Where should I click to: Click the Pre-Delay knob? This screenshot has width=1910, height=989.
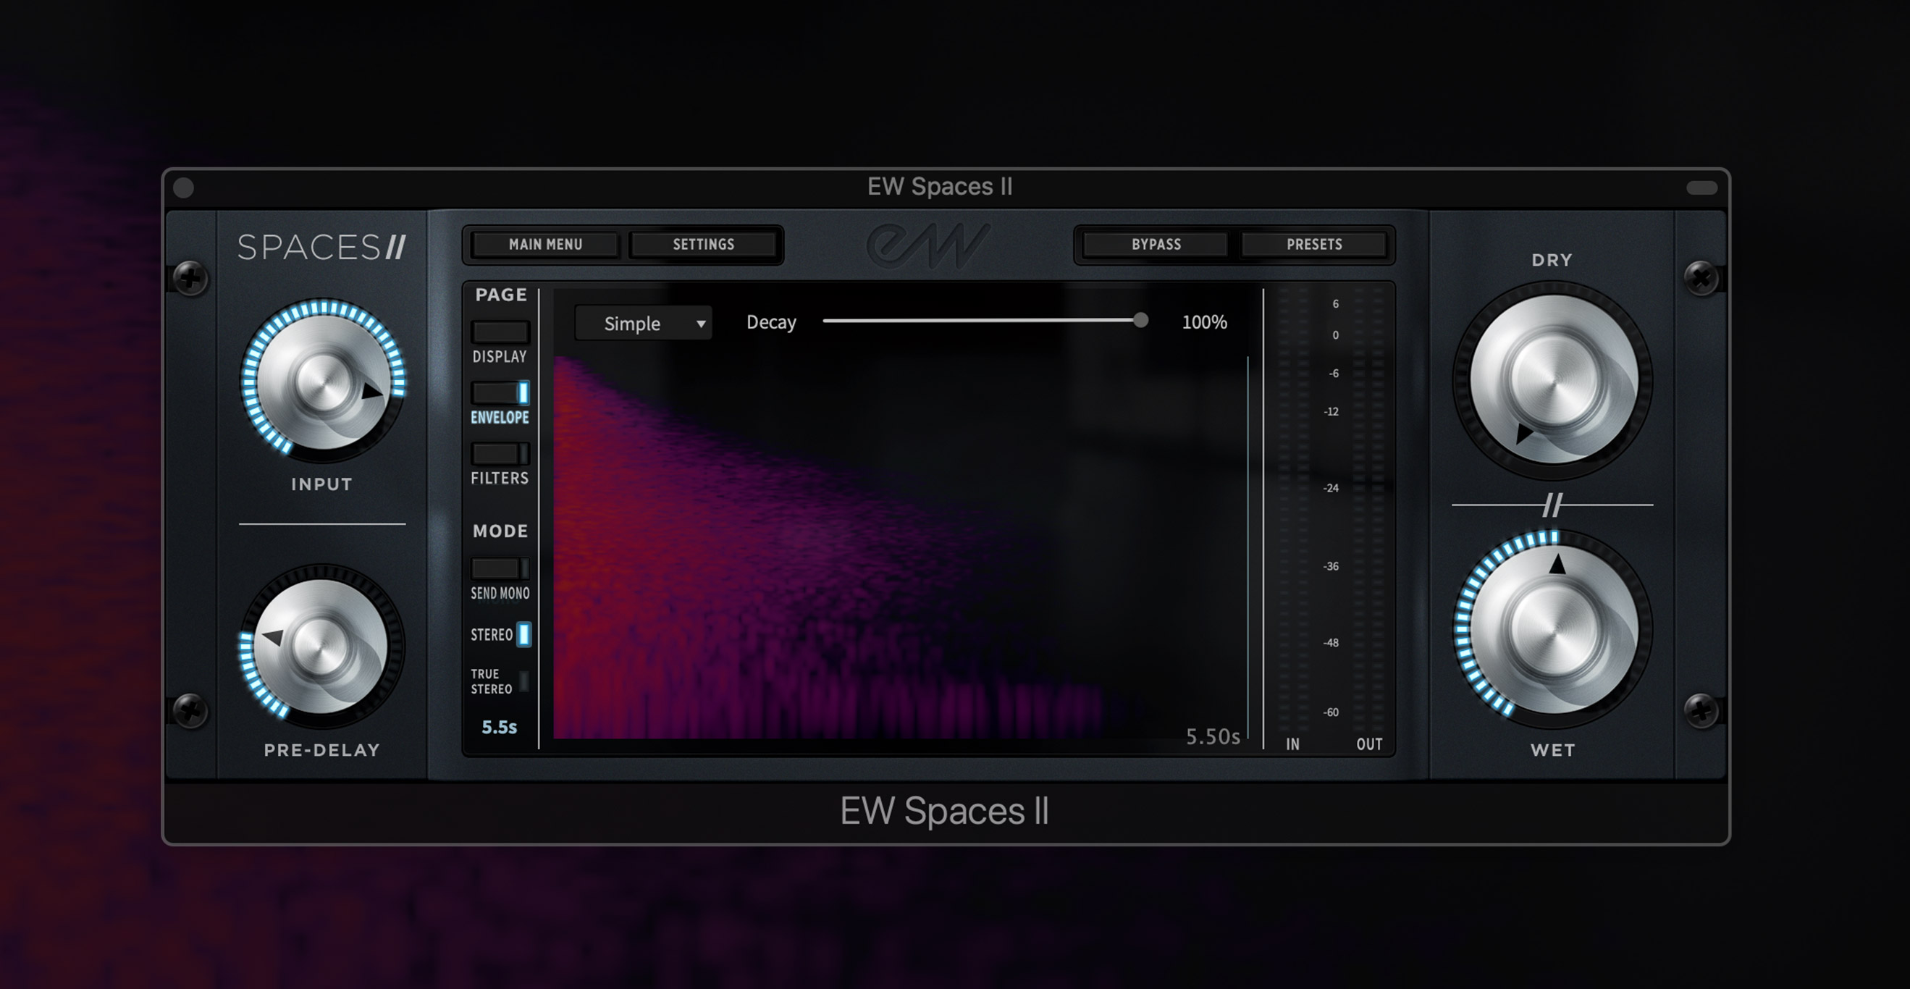coord(320,646)
